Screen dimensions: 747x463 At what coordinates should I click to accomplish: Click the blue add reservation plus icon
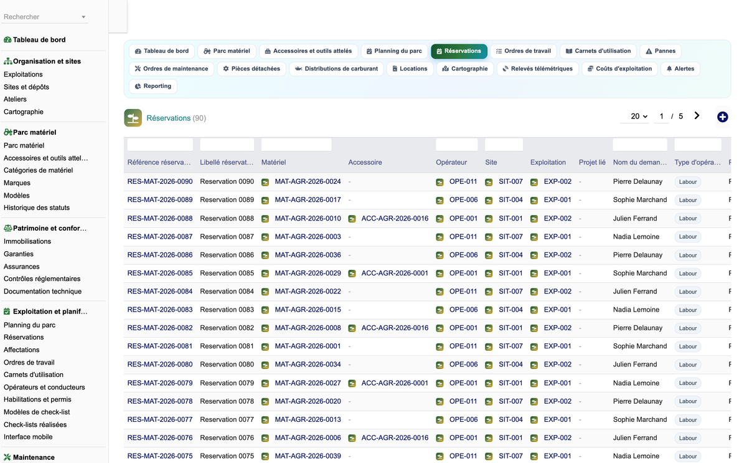click(x=722, y=117)
